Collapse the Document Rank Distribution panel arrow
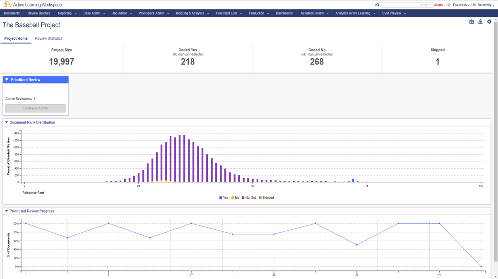 (5, 122)
